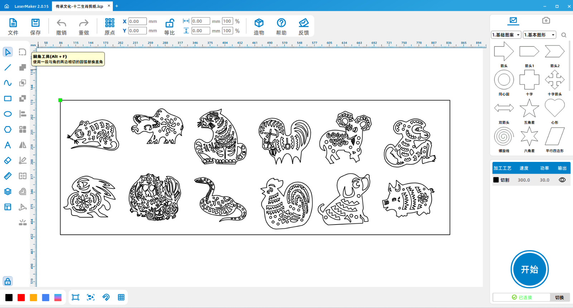This screenshot has height=308, width=573.
Task: Switch to the 传承文化-十二生肖剪纸.lcp tab
Action: (80, 6)
